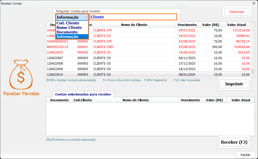
Task: Click the due date 08/01/2024
Action: pyautogui.click(x=187, y=75)
